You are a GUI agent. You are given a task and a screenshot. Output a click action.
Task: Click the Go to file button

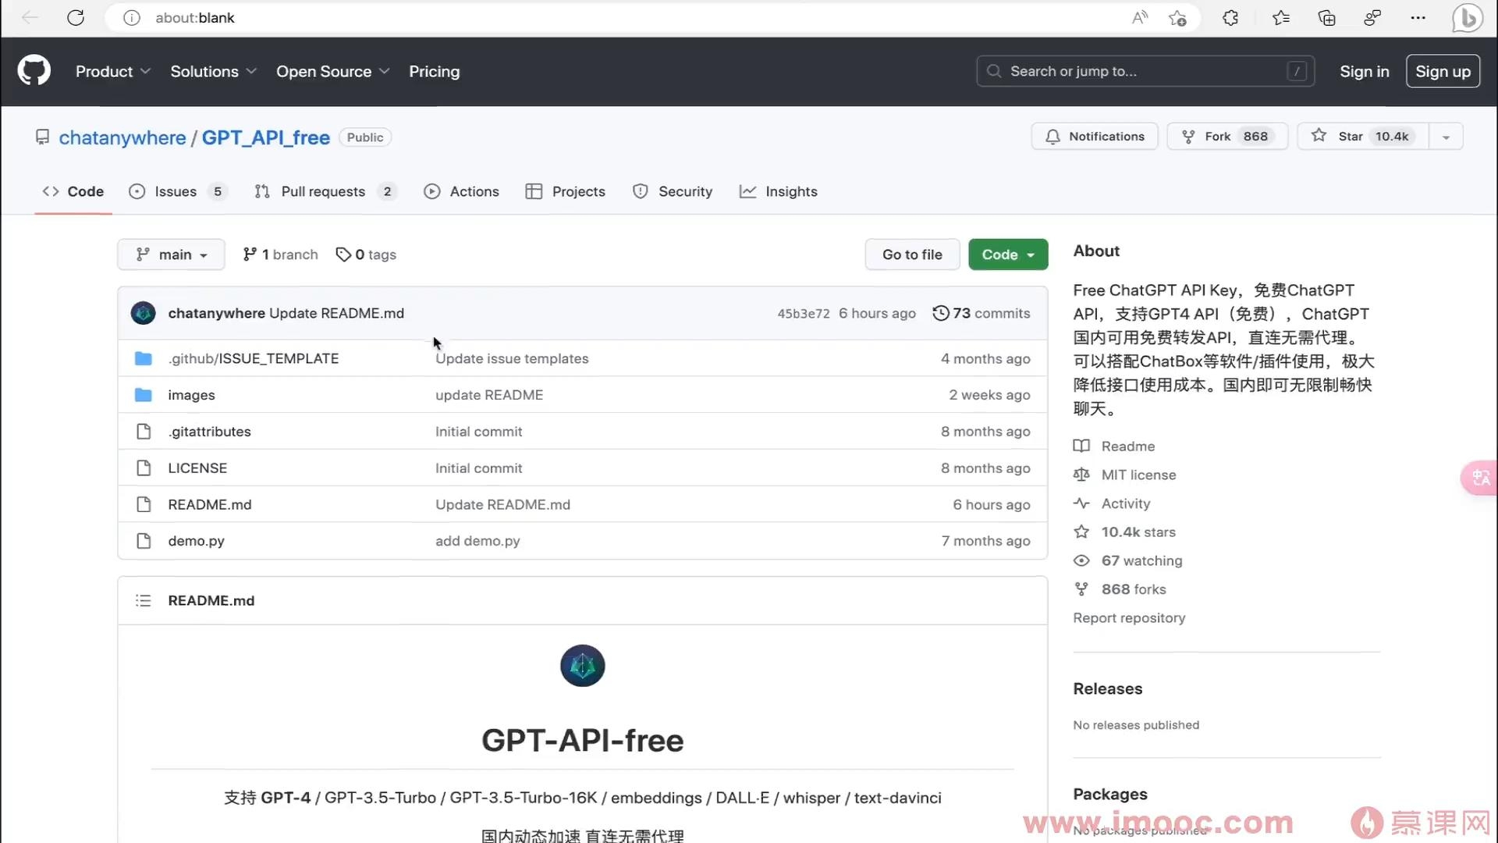[x=911, y=254]
